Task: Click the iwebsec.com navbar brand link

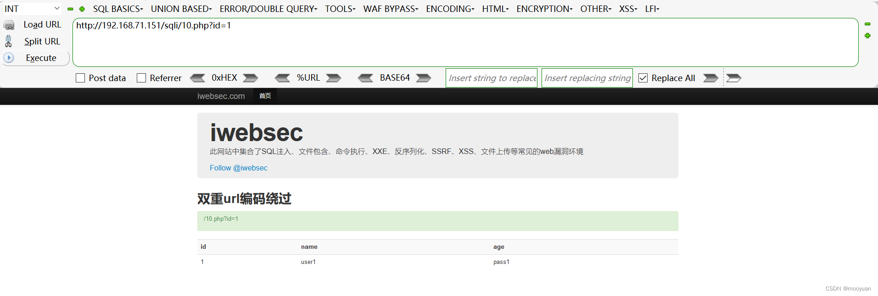Action: pyautogui.click(x=221, y=96)
